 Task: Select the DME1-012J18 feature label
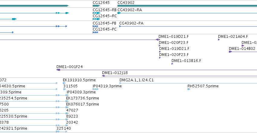[115, 73]
